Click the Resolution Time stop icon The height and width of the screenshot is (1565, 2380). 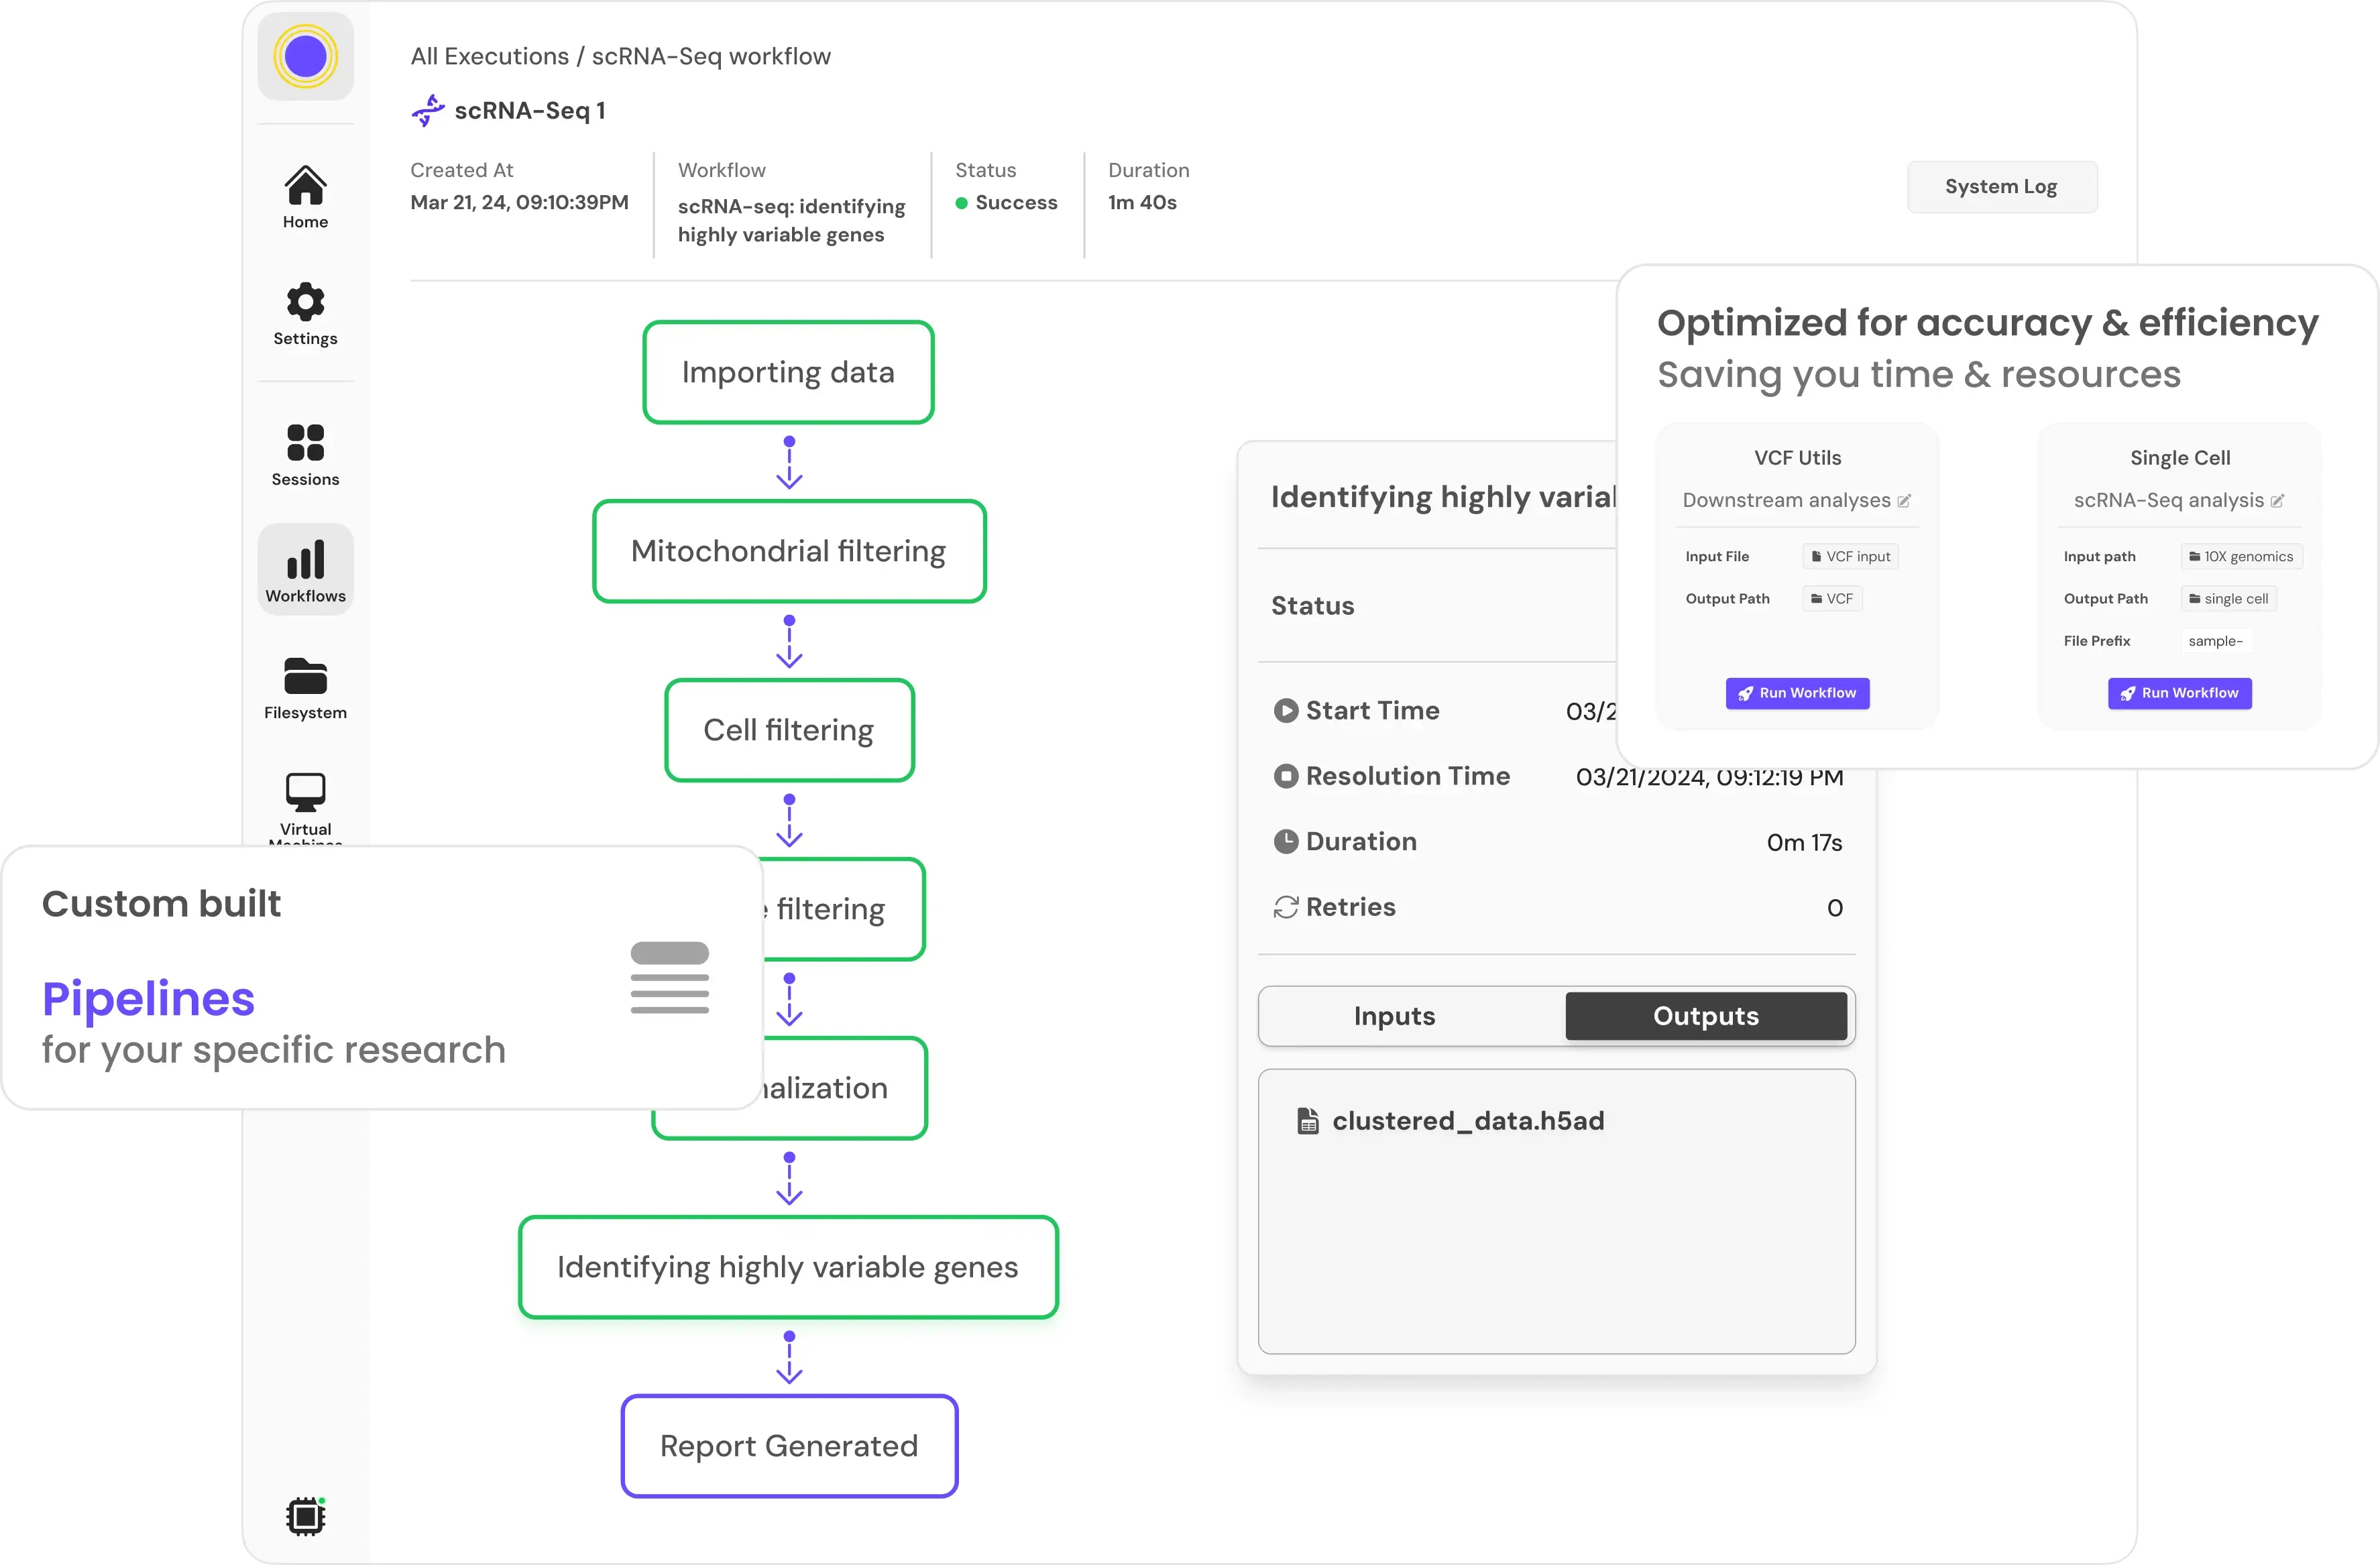tap(1285, 776)
